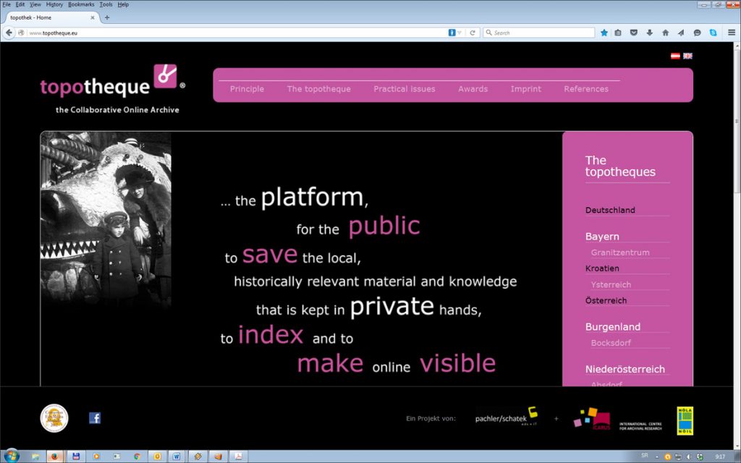Screen dimensions: 741x463
Task: Go to the Firefox home page icon
Action: click(665, 33)
